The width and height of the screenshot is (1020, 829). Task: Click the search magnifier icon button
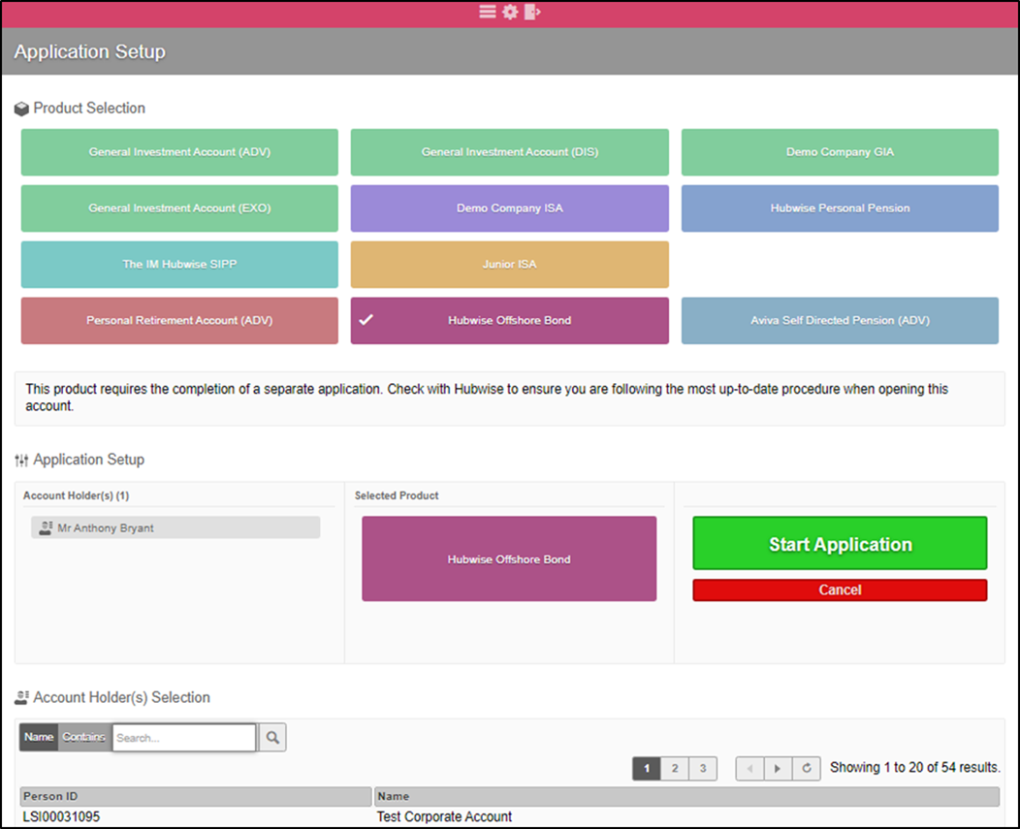[272, 737]
